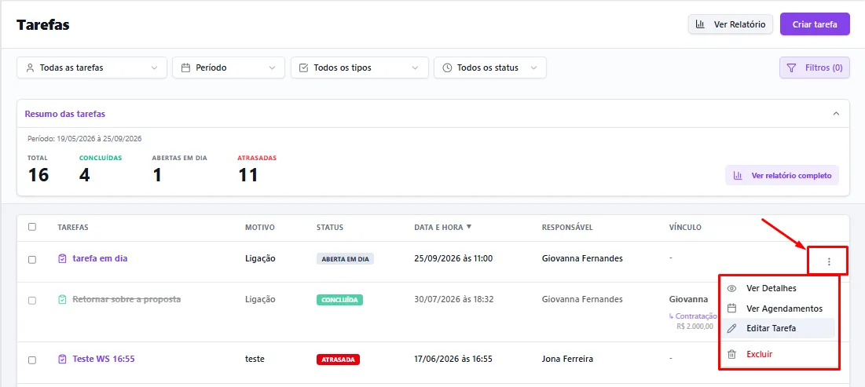Image resolution: width=865 pixels, height=387 pixels.
Task: Open the Ver Relatório button
Action: 731,24
